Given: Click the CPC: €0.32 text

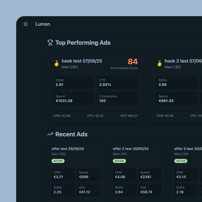Looking at the screenshot, I should tap(95, 116).
